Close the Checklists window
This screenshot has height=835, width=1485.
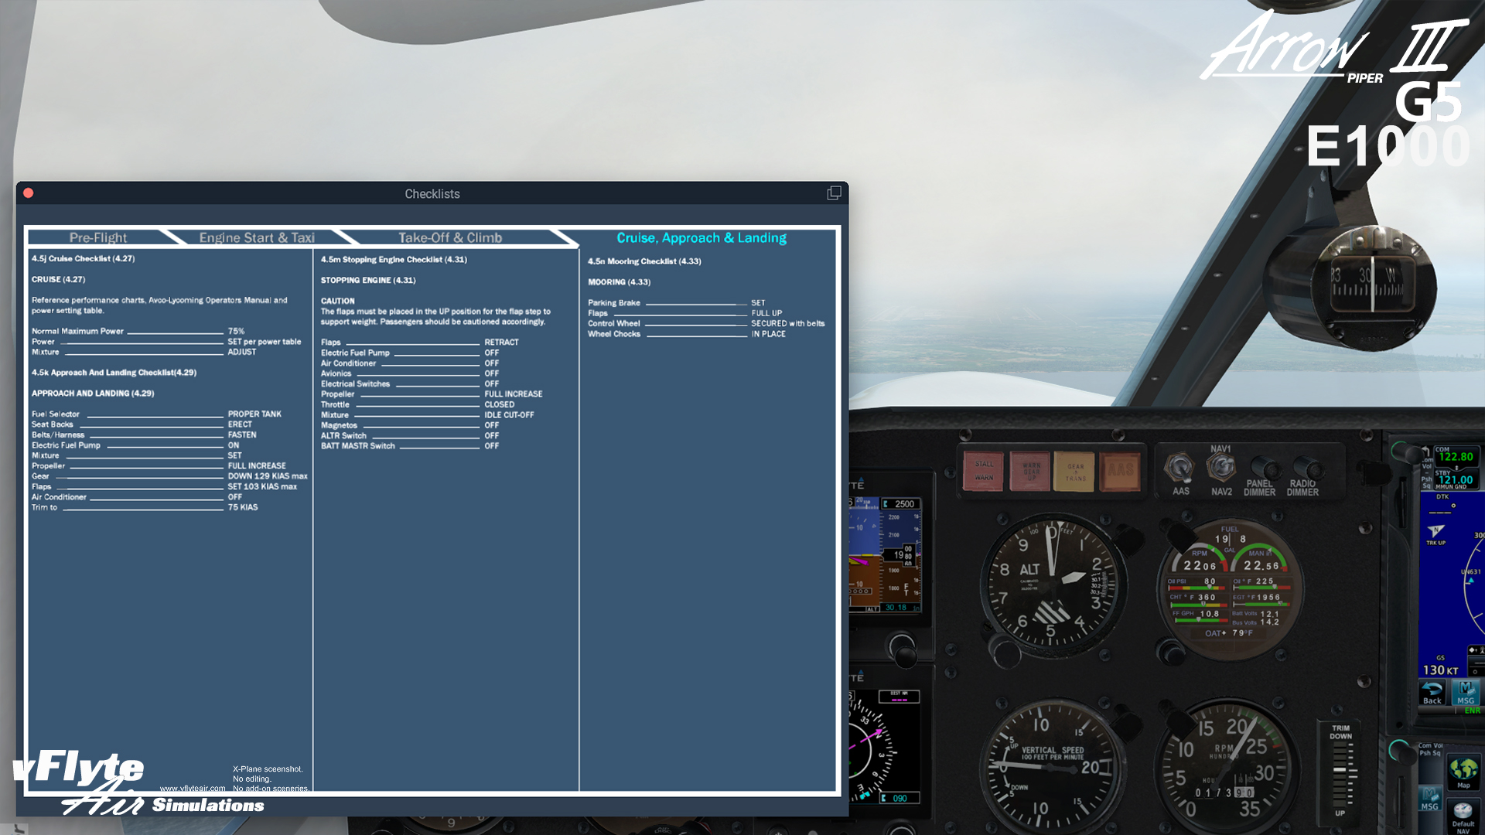[x=29, y=193]
